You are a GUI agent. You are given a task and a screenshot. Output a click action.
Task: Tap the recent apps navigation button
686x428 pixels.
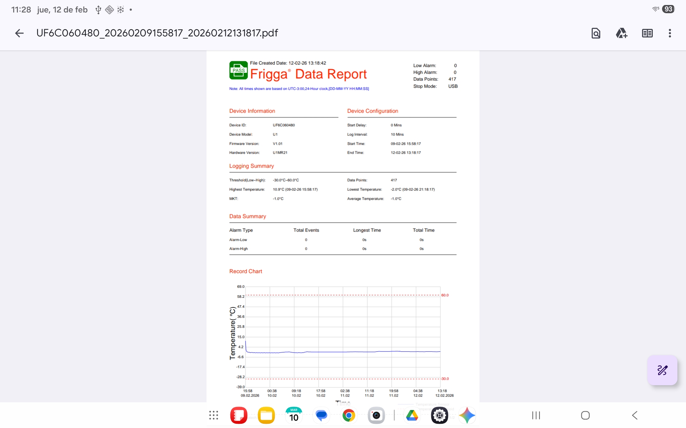[x=536, y=415]
